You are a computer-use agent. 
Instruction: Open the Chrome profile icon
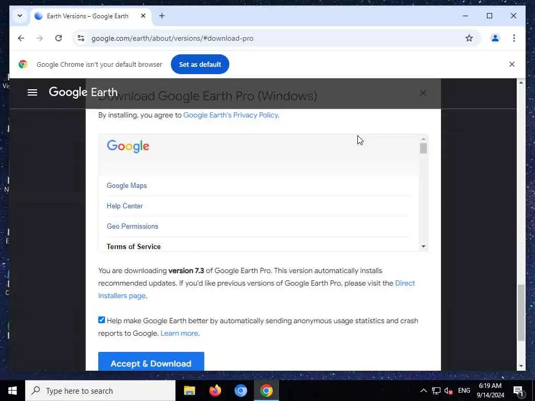[495, 38]
